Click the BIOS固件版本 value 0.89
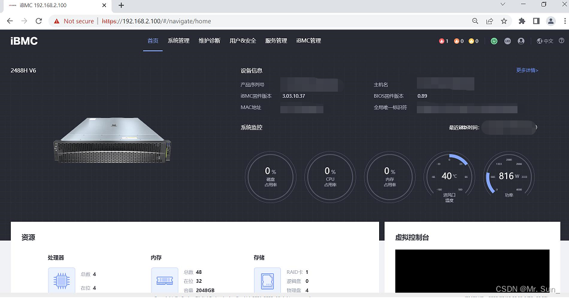 [422, 96]
